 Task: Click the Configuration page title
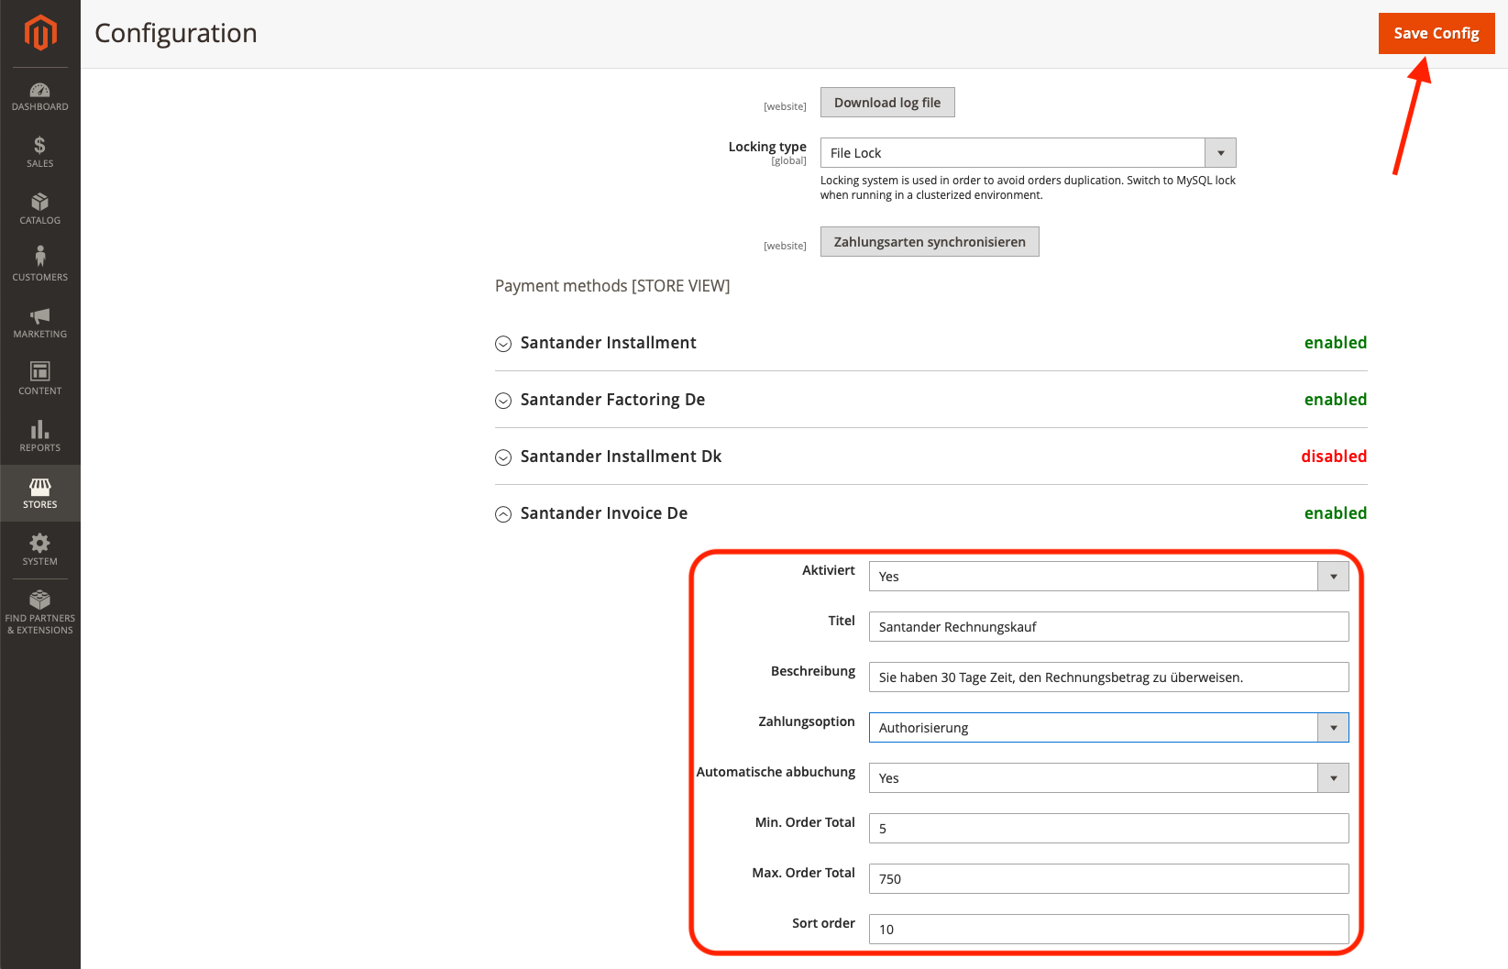click(x=176, y=33)
